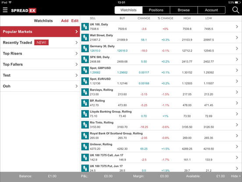Switch to the Watchlists tab
The width and height of the screenshot is (242, 182).
tap(128, 10)
